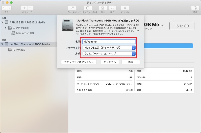Click the remove volume minus icon
Image resolution: width=201 pixels, height=133 pixels.
tap(30, 8)
